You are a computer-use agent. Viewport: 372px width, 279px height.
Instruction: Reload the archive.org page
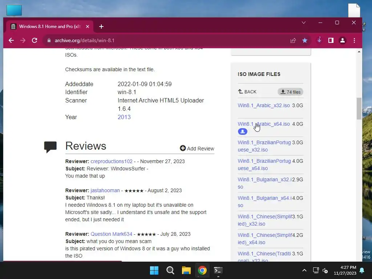click(35, 40)
